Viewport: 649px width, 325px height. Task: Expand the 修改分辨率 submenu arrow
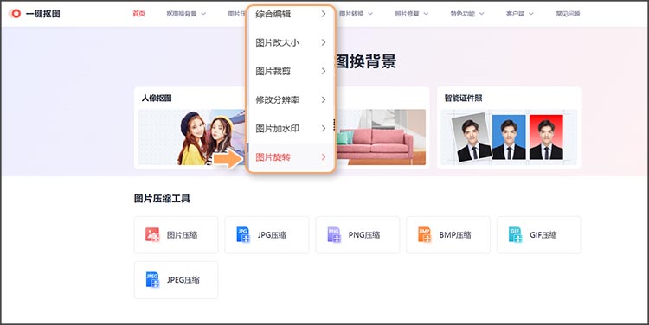pyautogui.click(x=324, y=99)
